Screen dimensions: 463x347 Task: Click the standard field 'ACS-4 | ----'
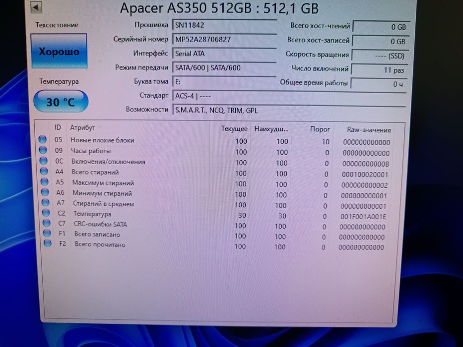click(x=289, y=96)
